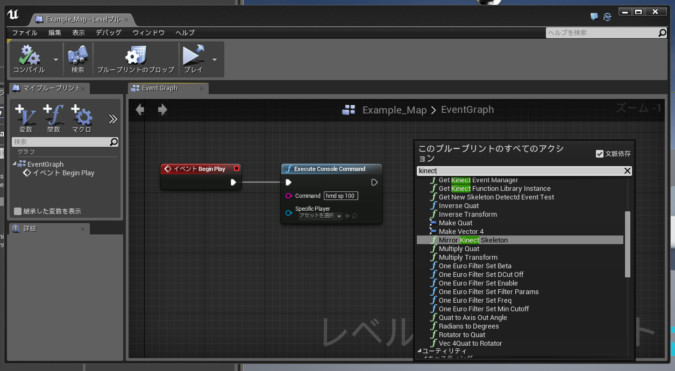Close the マイブループリント panel tab
The width and height of the screenshot is (675, 371).
pos(83,88)
